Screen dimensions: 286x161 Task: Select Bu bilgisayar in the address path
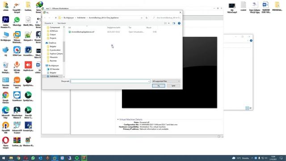(x=68, y=18)
